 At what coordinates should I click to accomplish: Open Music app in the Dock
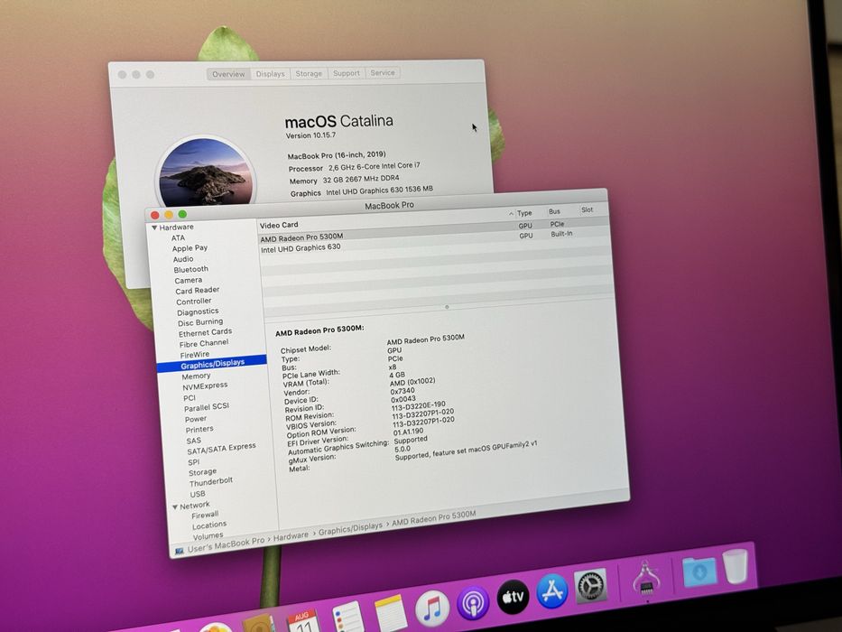(432, 609)
